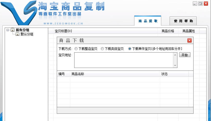This screenshot has width=211, height=121.
Task: Click the address box scroll up arrow
Action: tap(175, 55)
